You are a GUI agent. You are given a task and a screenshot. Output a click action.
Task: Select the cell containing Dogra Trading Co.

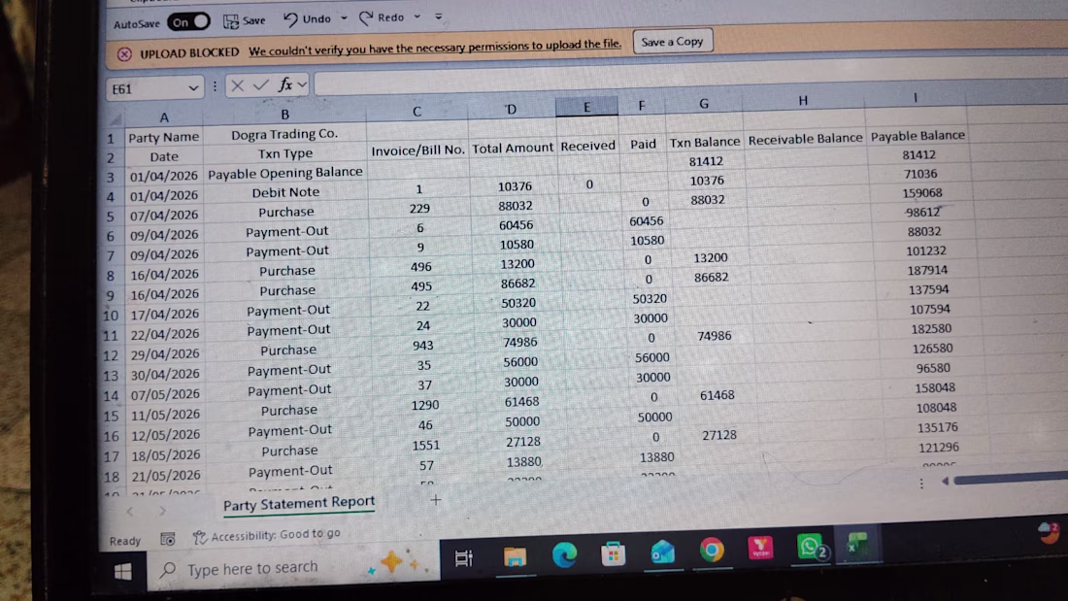point(284,134)
